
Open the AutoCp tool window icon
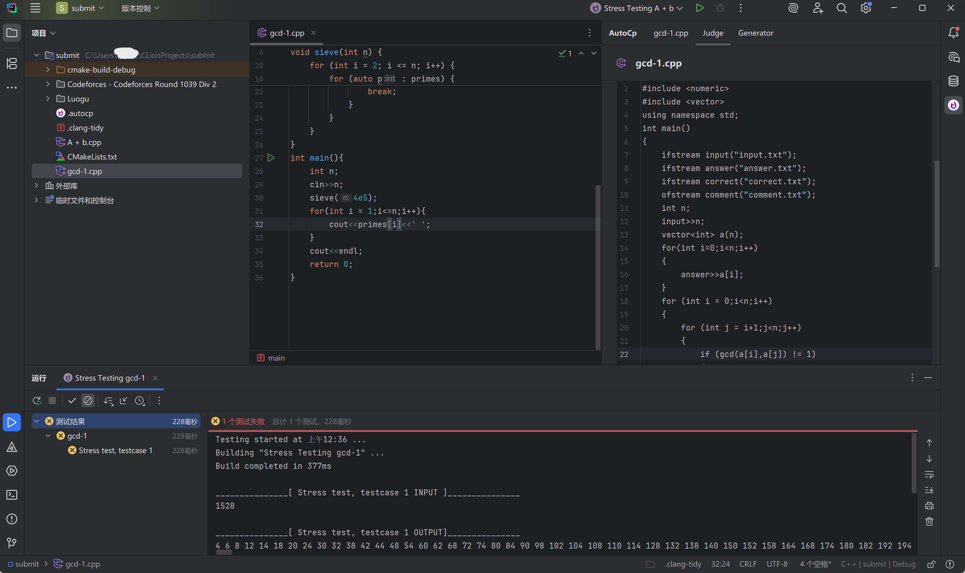[x=953, y=105]
